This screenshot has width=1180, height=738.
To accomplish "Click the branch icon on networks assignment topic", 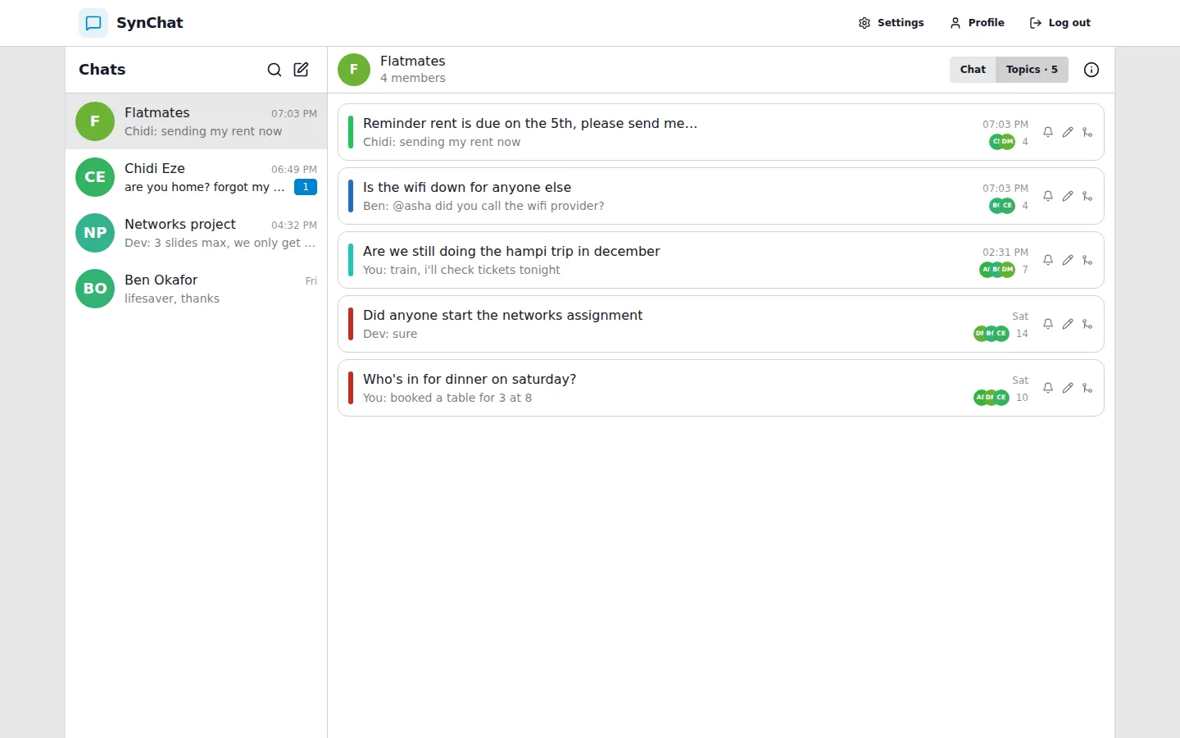I will point(1087,324).
